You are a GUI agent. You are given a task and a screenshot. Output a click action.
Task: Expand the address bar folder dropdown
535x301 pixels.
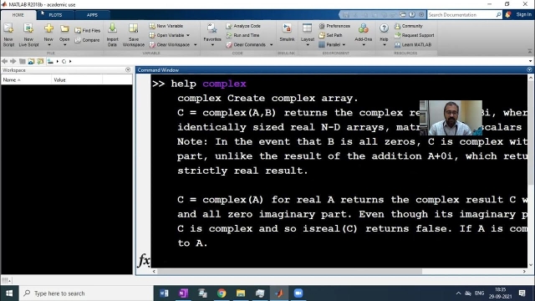[x=530, y=61]
